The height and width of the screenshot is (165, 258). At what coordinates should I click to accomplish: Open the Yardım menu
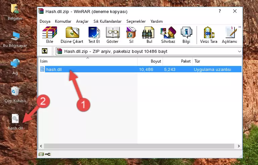[x=156, y=21]
